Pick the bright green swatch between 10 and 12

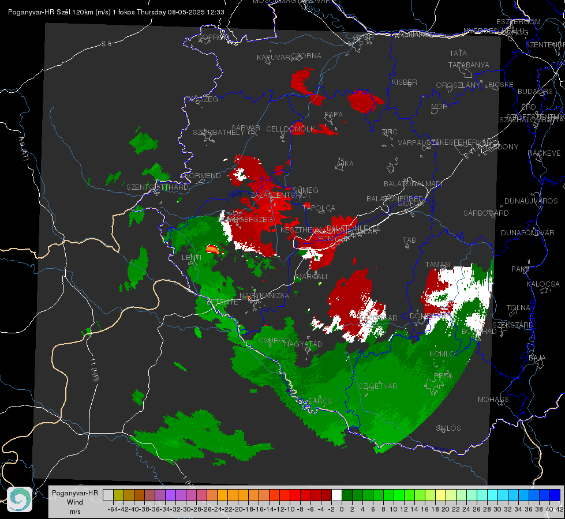399,495
